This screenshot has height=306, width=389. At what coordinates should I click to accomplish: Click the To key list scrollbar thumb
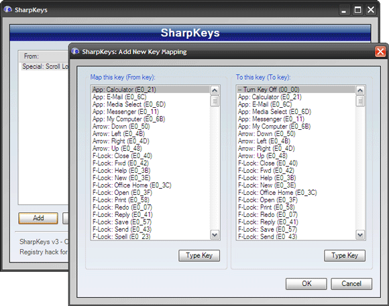[x=360, y=101]
